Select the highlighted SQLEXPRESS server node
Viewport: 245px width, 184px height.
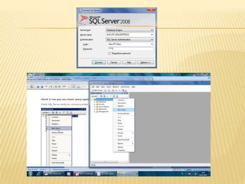tap(104, 99)
